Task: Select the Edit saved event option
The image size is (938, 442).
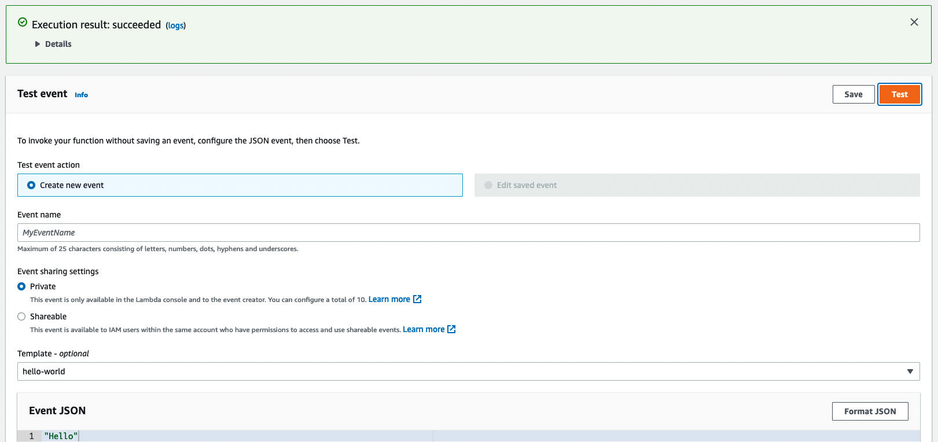Action: point(697,185)
